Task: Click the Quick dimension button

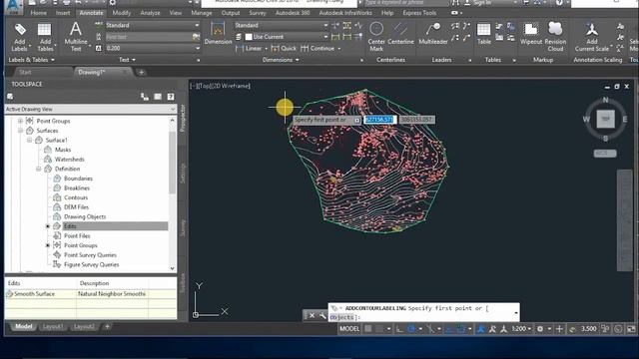Action: click(x=284, y=49)
